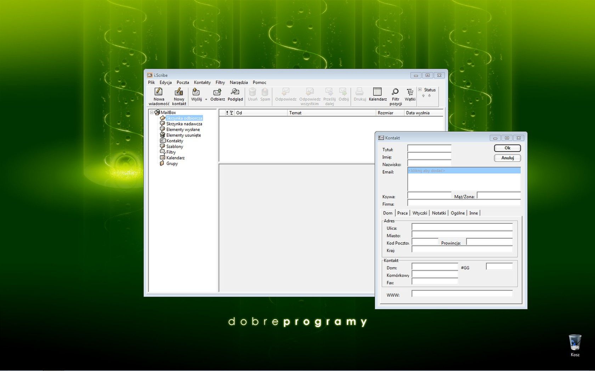Image resolution: width=595 pixels, height=371 pixels.
Task: Toggle the Wątki threads view
Action: (410, 95)
